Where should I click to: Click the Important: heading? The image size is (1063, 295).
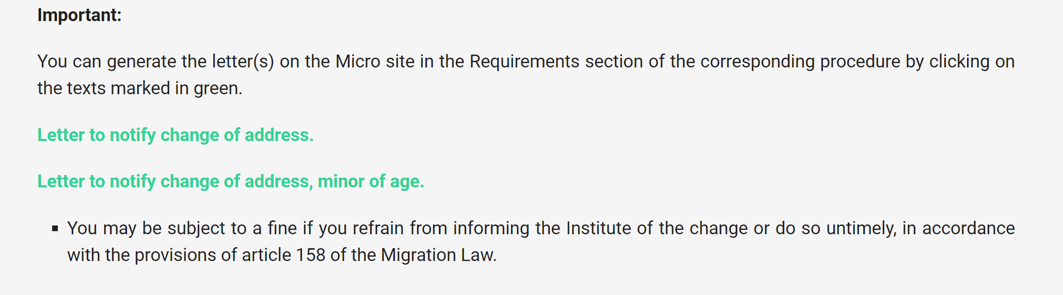[x=80, y=15]
